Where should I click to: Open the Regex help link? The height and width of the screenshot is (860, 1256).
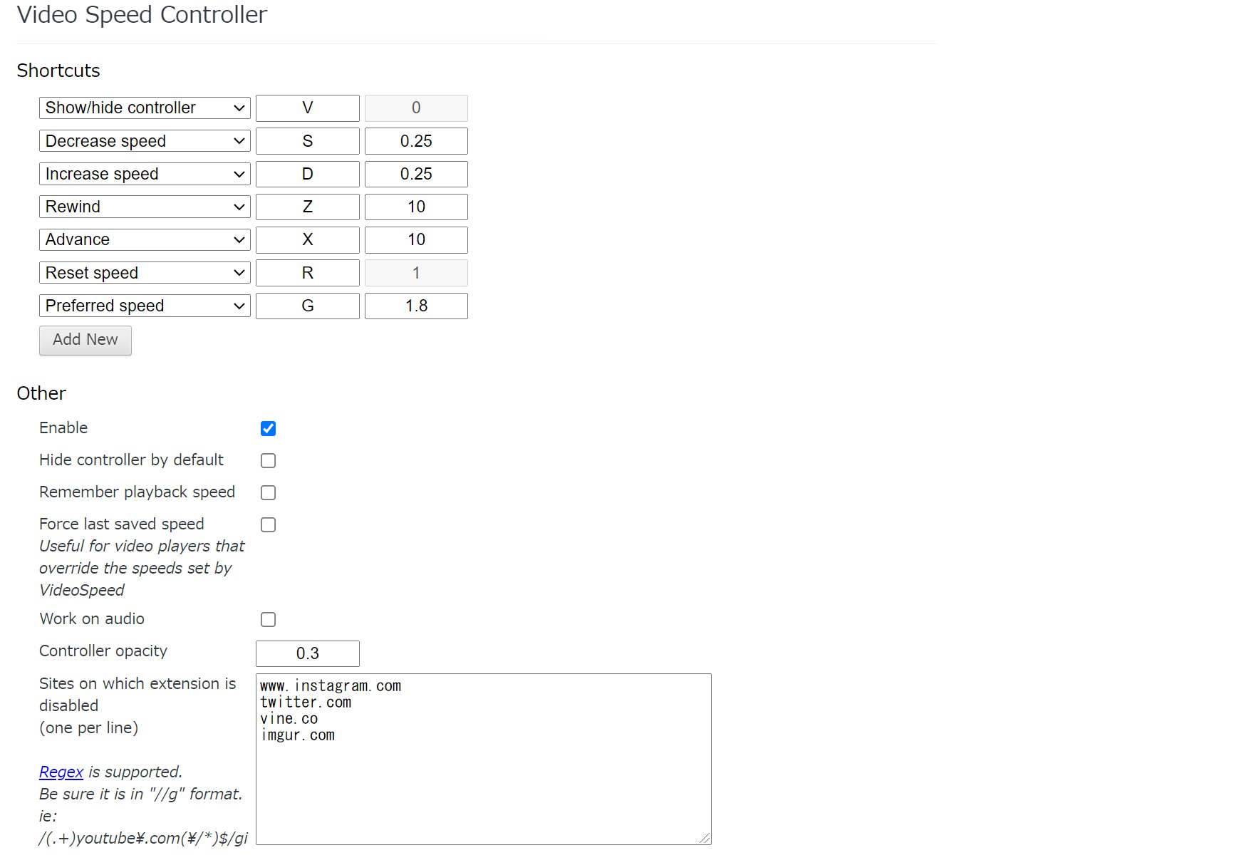point(61,772)
